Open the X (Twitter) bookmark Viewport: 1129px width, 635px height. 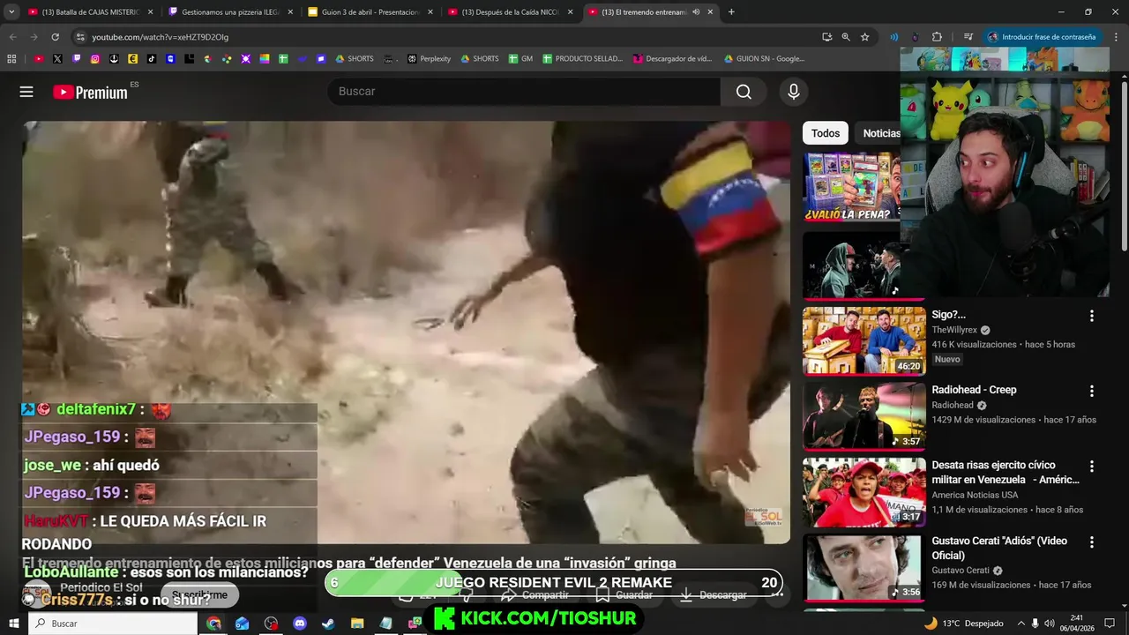pos(57,59)
